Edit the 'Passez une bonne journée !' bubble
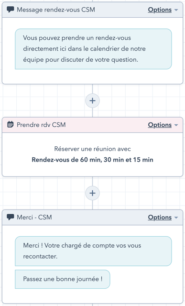Image resolution: width=185 pixels, height=306 pixels. coord(63,279)
